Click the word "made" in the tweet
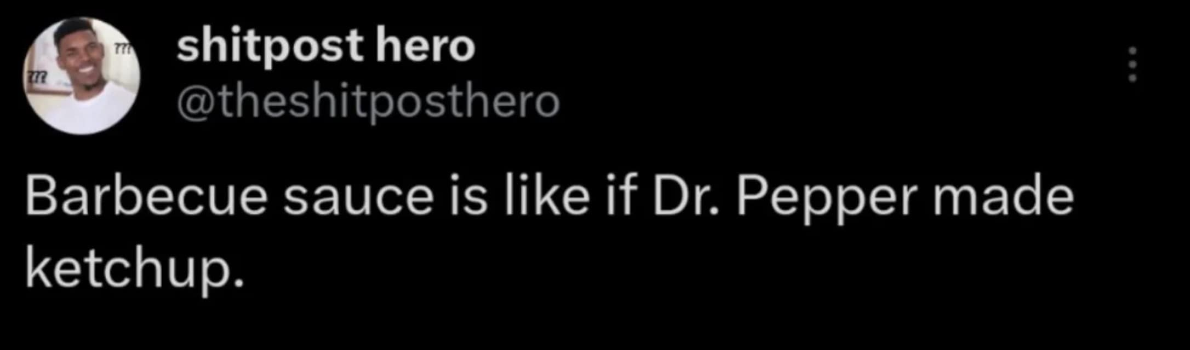The height and width of the screenshot is (350, 1190). (x=1003, y=197)
